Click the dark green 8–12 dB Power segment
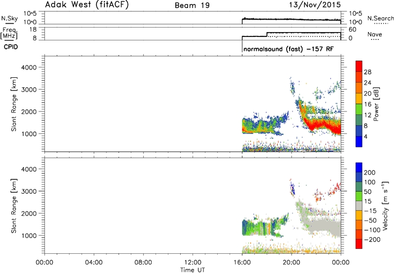This screenshot has height=273, width=394. coord(359,120)
